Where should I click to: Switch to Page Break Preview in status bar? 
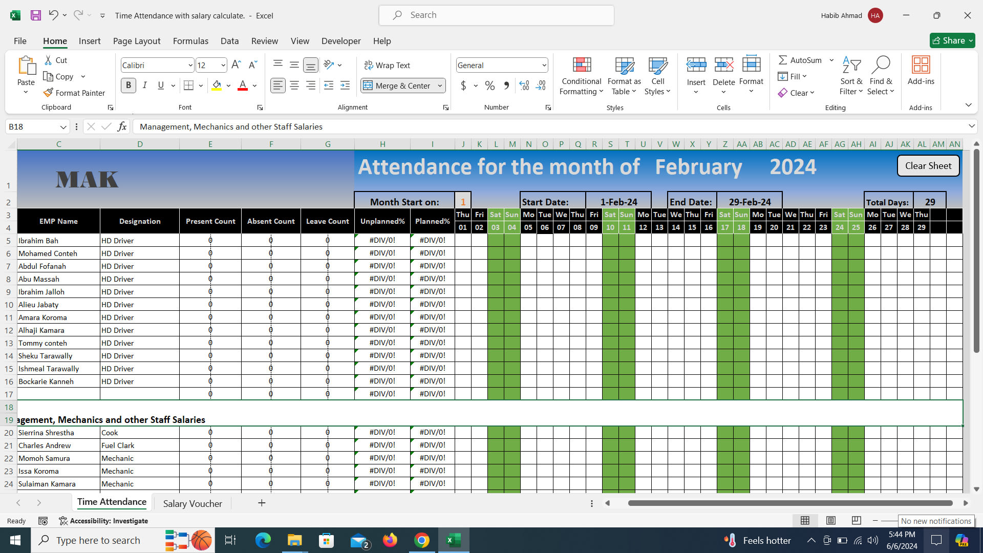coord(856,521)
